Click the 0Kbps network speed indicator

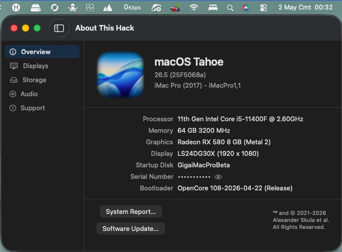point(132,8)
